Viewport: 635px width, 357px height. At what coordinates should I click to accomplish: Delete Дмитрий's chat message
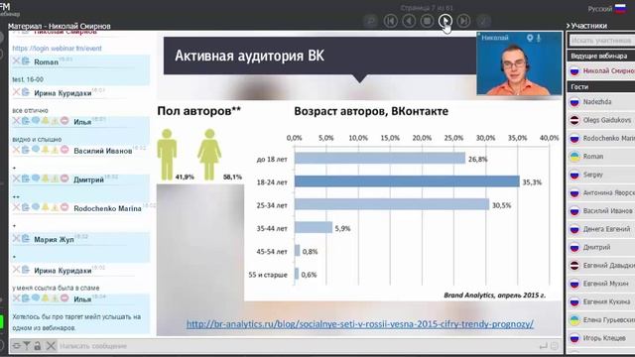[16, 178]
